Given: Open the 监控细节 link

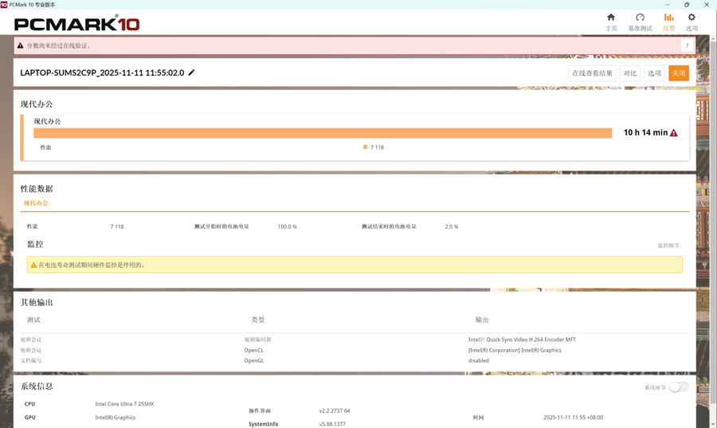Looking at the screenshot, I should (668, 245).
